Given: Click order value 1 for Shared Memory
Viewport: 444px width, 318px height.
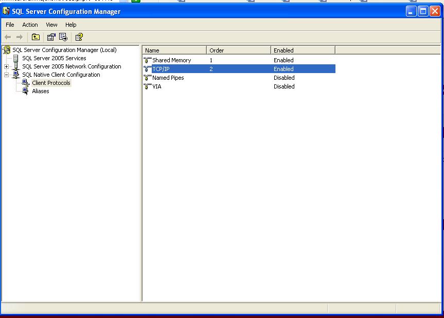Looking at the screenshot, I should [211, 60].
